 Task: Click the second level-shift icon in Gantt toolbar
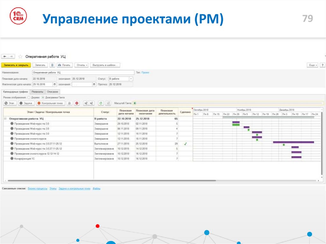click(91, 103)
